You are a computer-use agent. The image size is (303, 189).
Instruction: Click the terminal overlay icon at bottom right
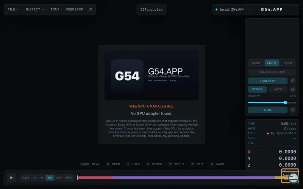[290, 176]
